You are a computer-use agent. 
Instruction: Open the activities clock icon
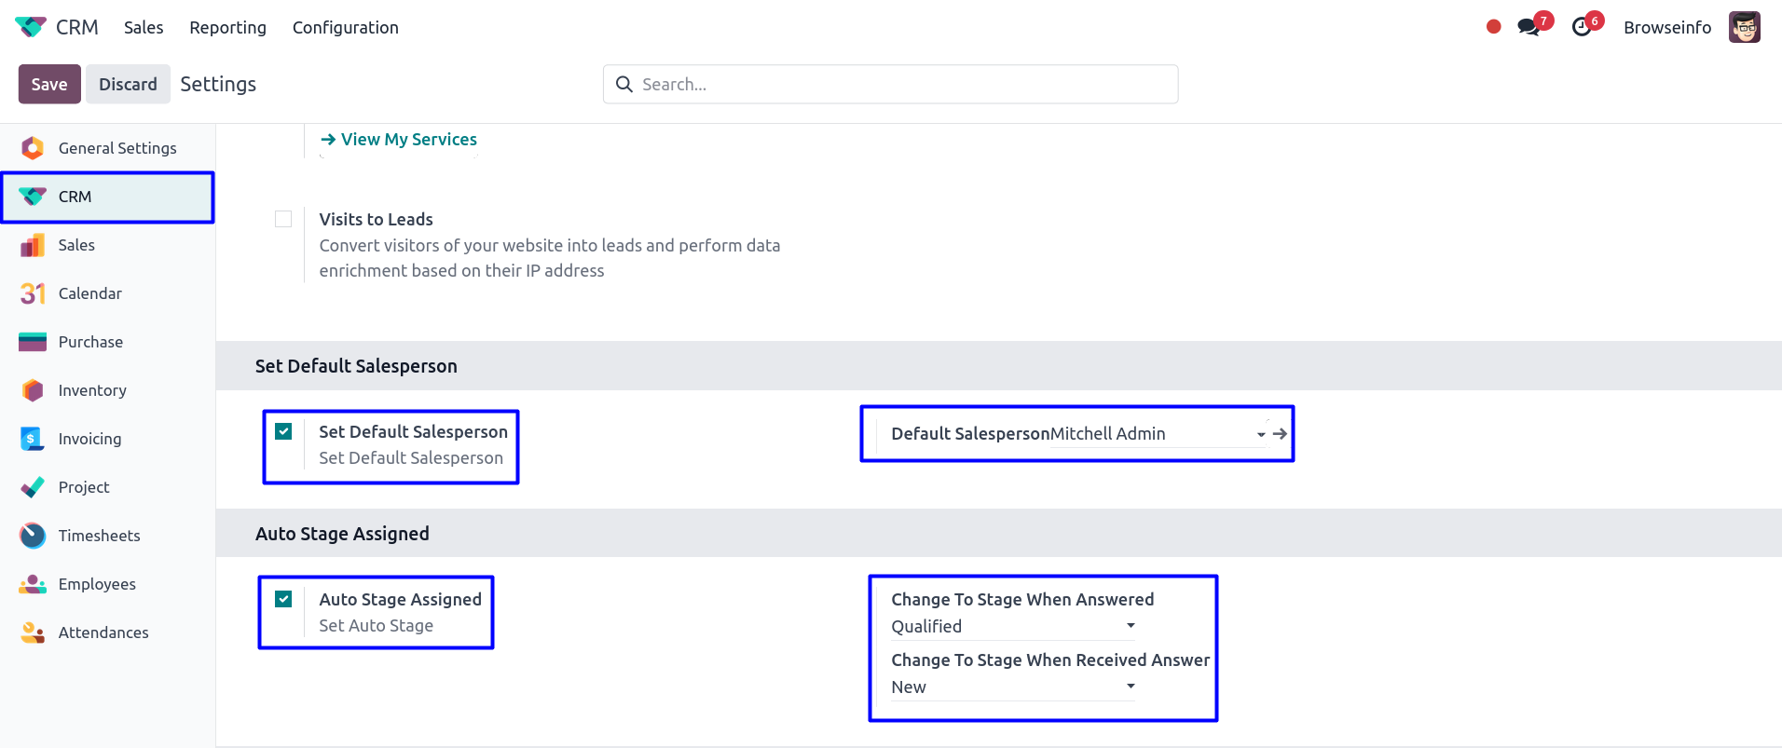coord(1582,27)
